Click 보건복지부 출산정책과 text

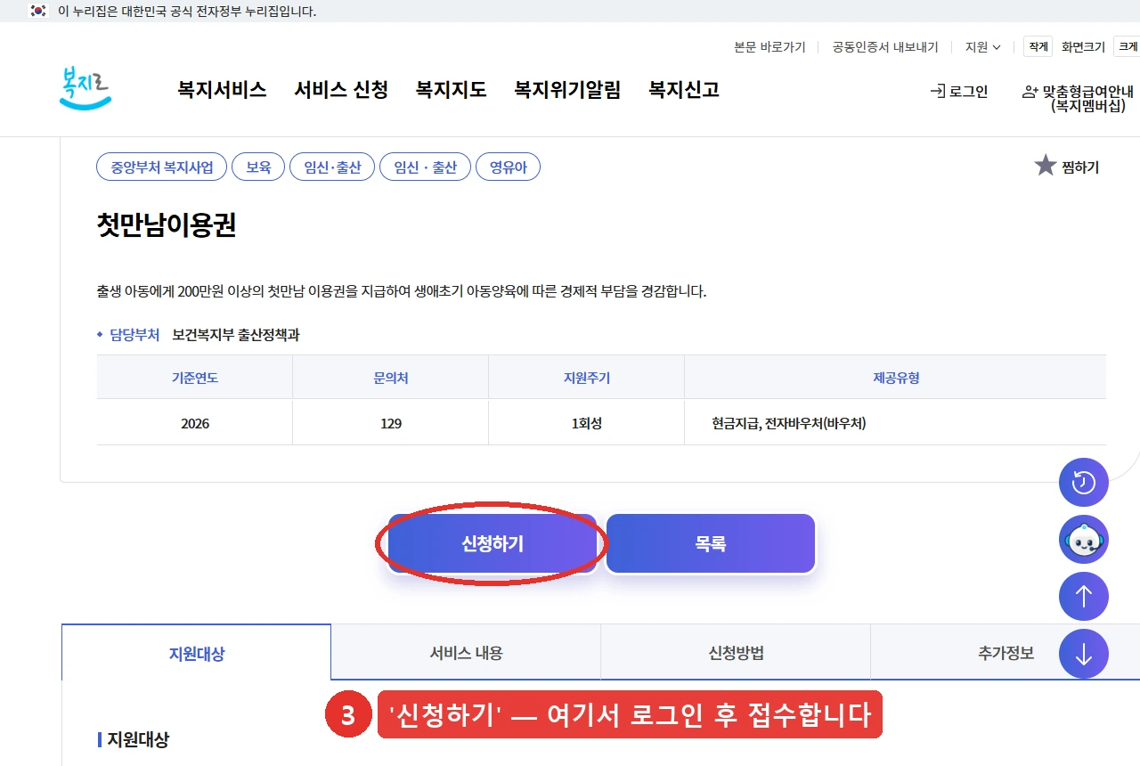(236, 335)
